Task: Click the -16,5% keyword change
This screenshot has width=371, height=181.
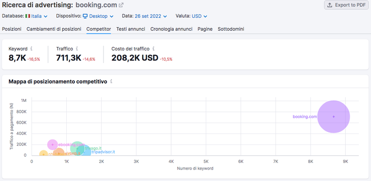Action: pyautogui.click(x=33, y=59)
